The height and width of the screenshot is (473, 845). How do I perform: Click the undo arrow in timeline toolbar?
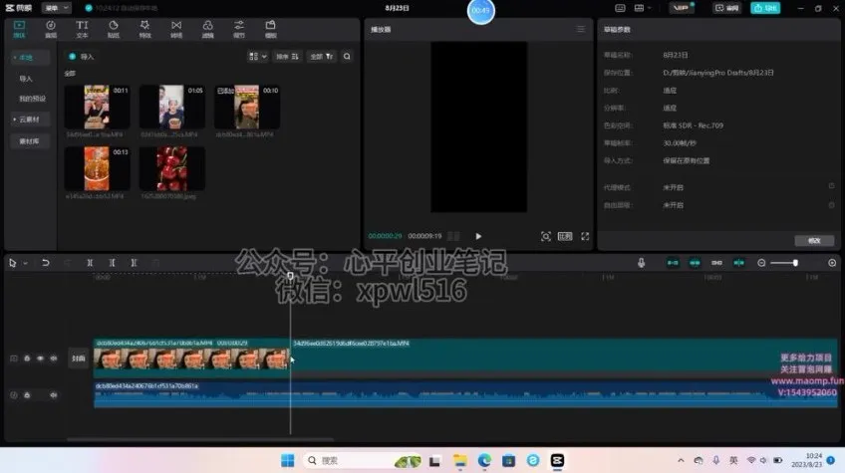point(45,263)
